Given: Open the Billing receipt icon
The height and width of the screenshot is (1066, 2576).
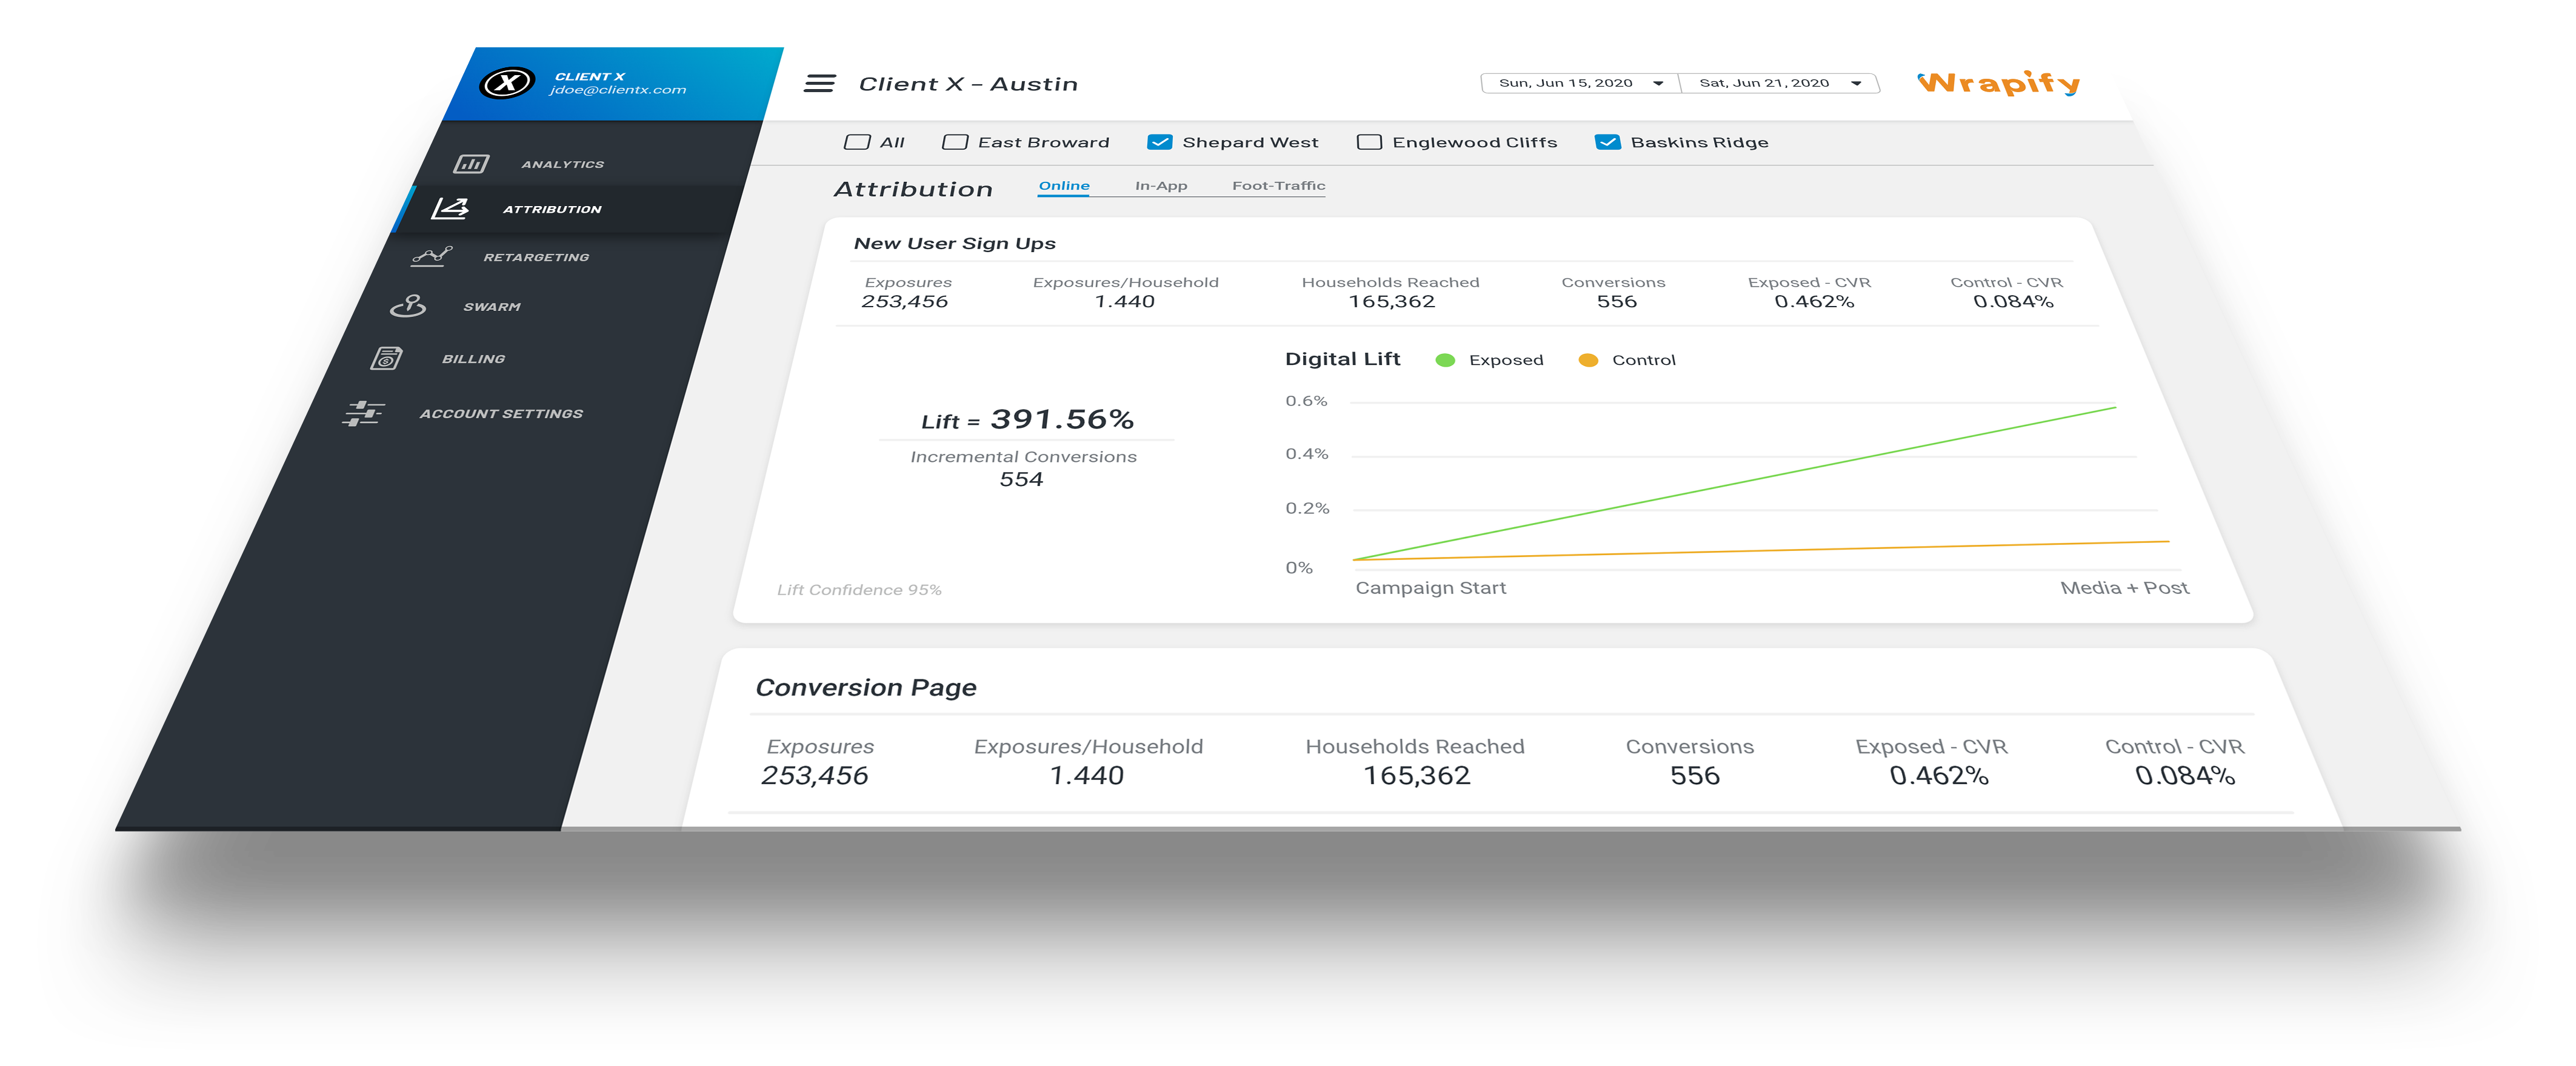Looking at the screenshot, I should pos(388,358).
